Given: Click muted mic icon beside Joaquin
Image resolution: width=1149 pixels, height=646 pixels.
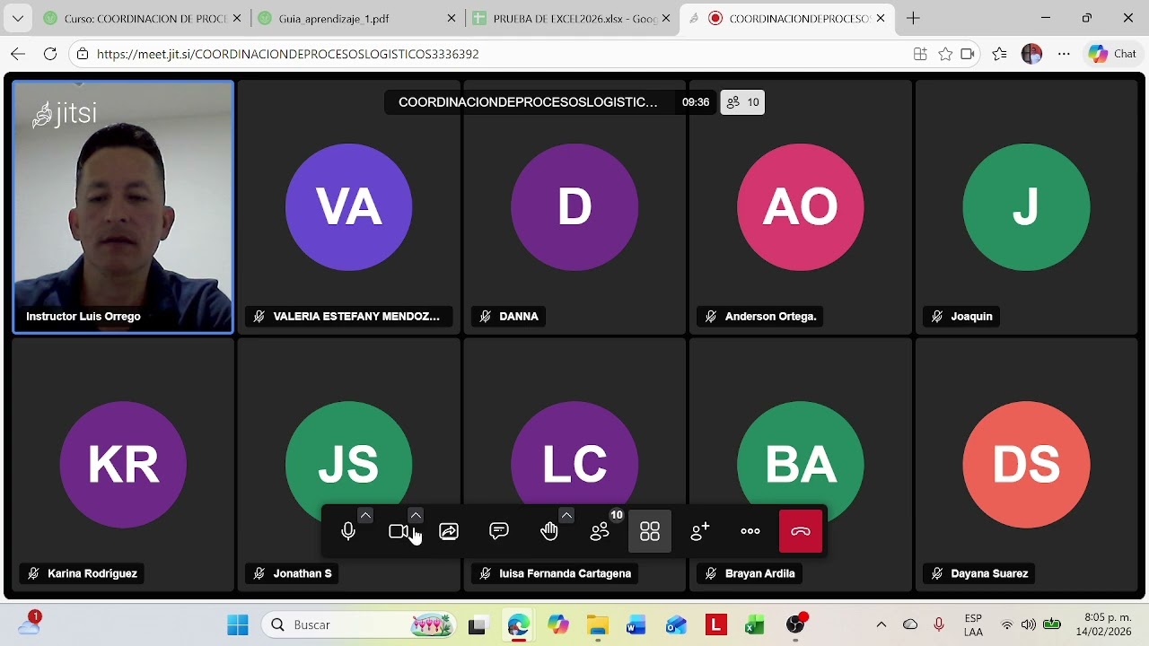Looking at the screenshot, I should click(x=937, y=317).
